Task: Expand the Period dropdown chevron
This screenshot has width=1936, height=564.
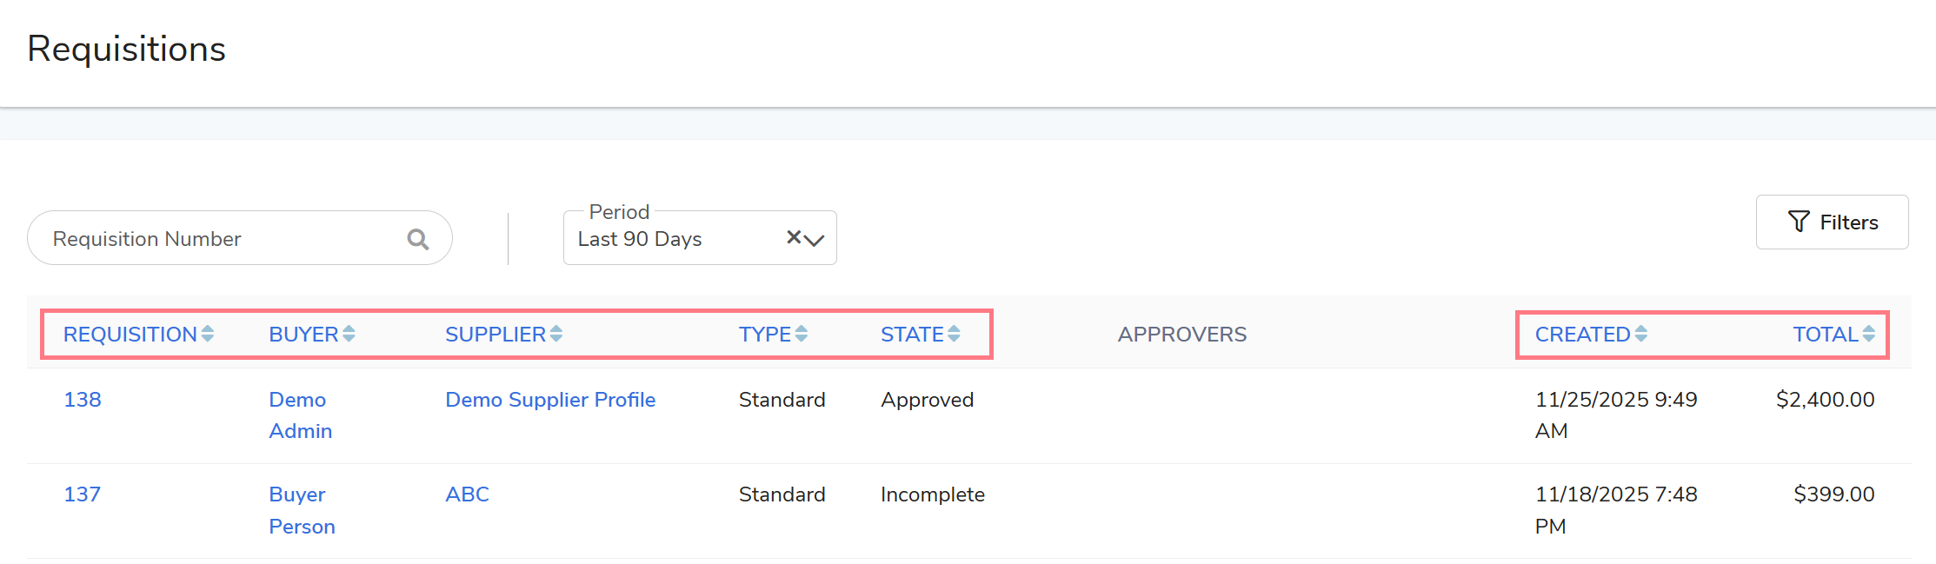Action: tap(815, 240)
